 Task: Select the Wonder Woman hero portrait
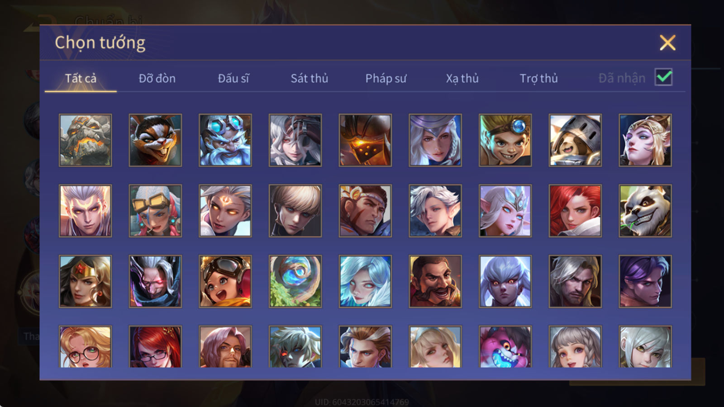tap(85, 281)
